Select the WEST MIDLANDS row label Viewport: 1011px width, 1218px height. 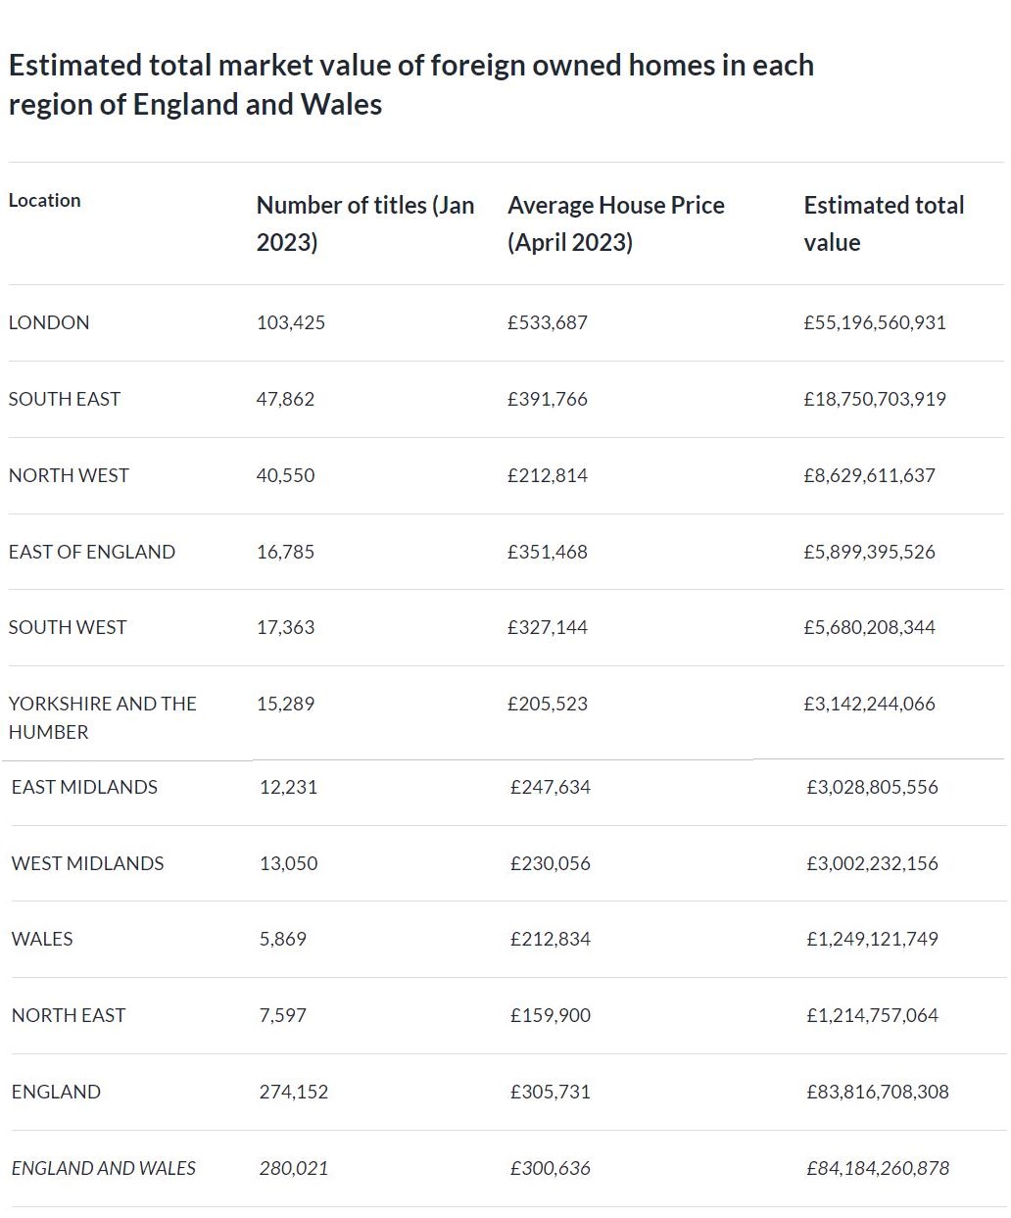88,863
